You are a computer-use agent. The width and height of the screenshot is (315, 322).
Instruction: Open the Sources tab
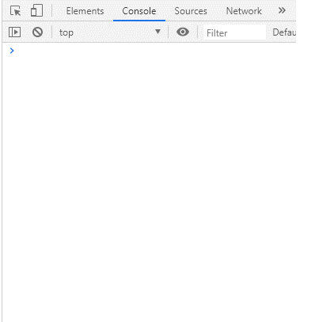point(191,11)
